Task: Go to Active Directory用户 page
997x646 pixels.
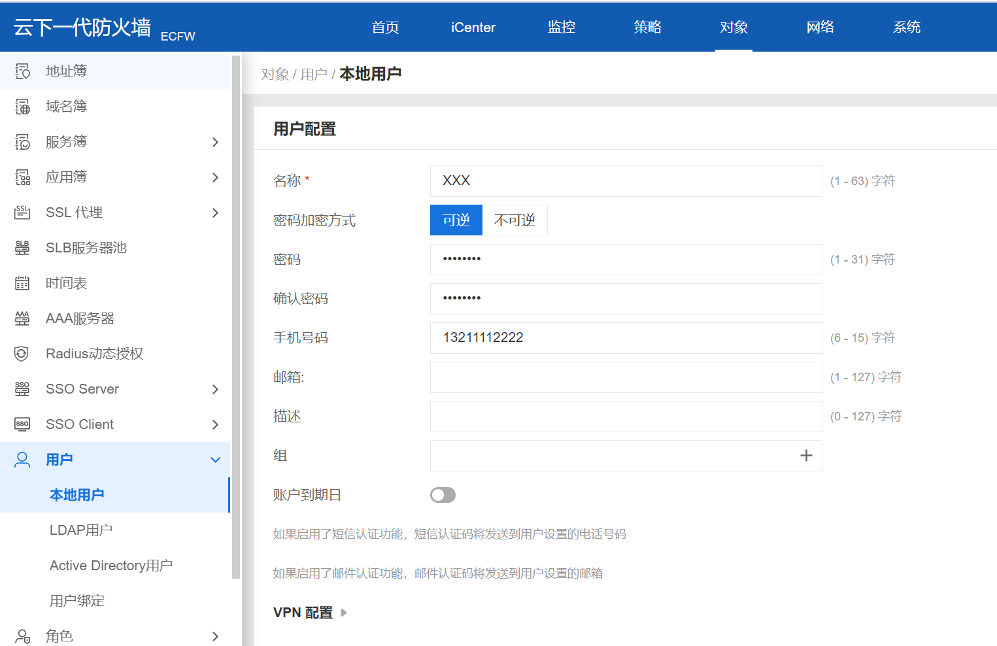Action: click(x=111, y=566)
